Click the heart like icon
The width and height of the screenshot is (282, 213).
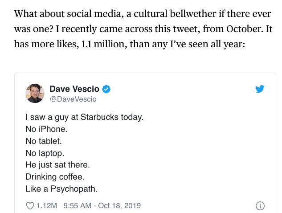click(30, 205)
